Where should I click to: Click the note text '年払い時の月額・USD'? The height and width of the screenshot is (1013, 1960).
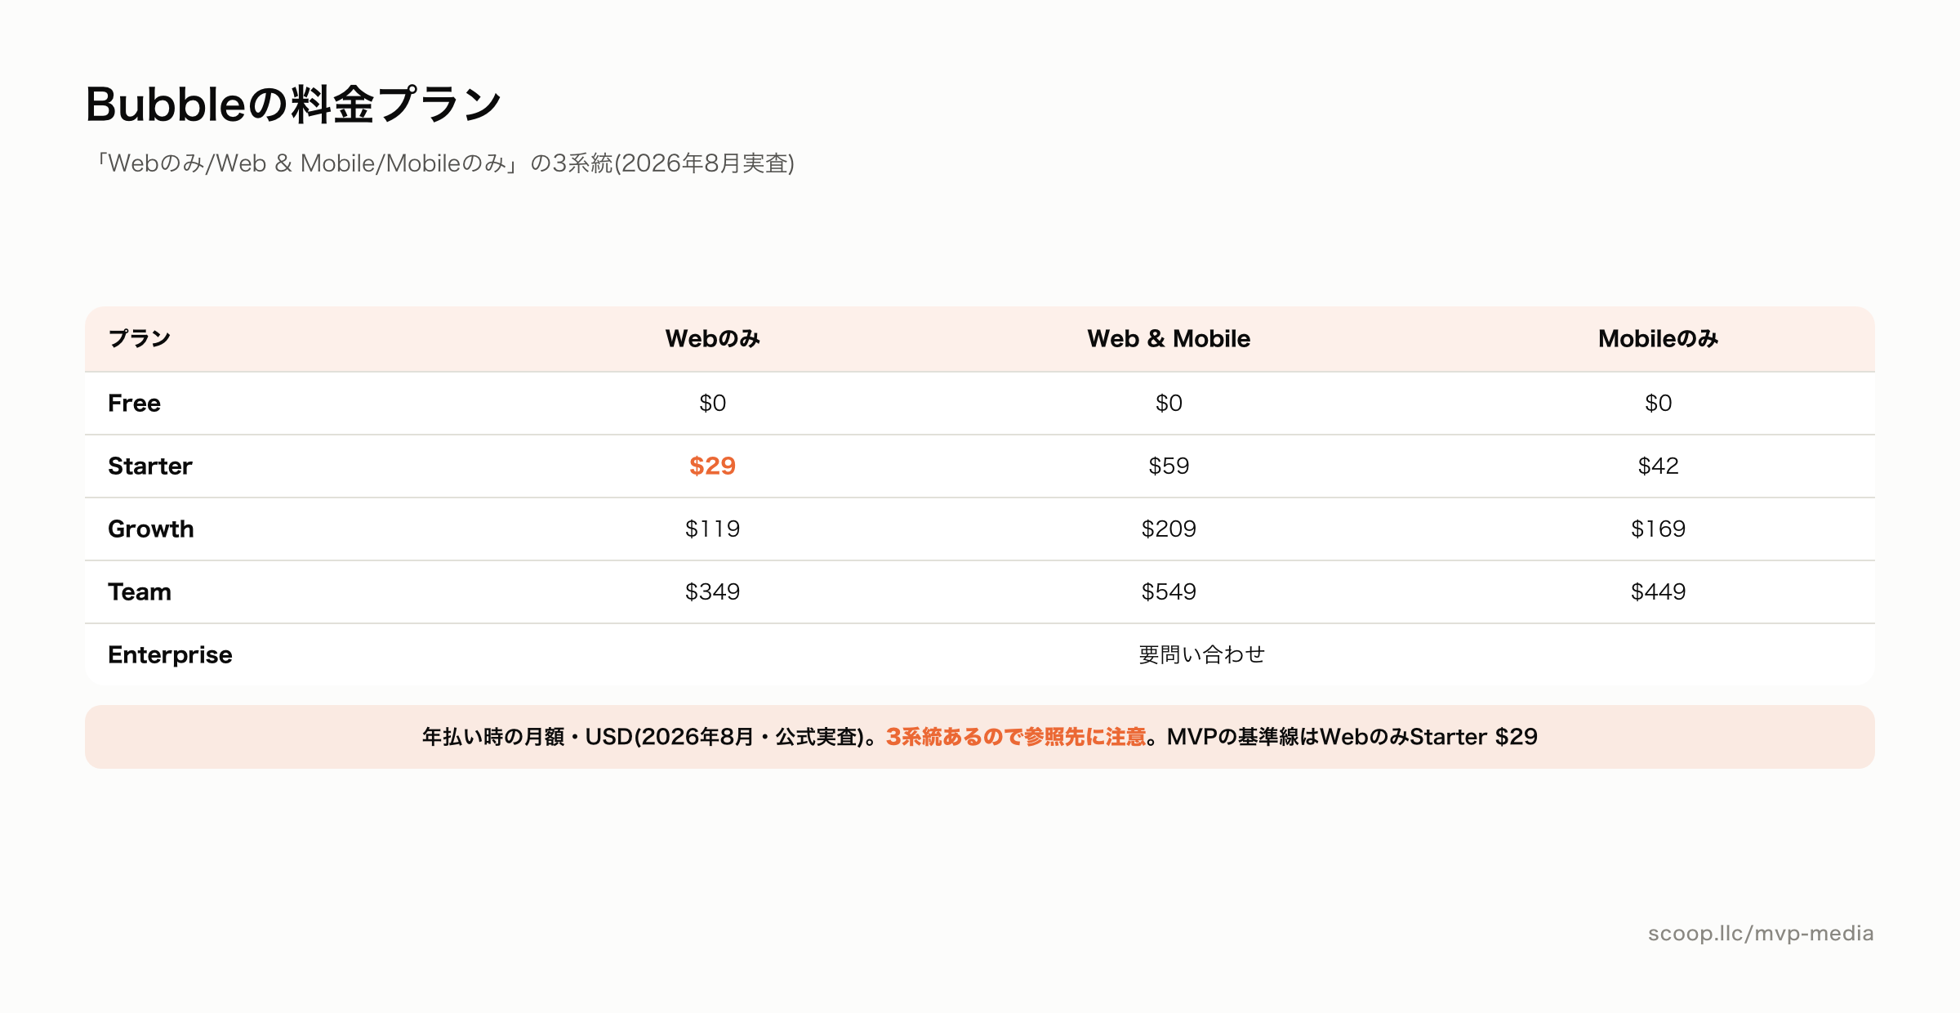pyautogui.click(x=528, y=737)
